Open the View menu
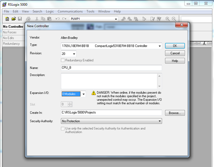The width and height of the screenshot is (214, 167). point(25,11)
